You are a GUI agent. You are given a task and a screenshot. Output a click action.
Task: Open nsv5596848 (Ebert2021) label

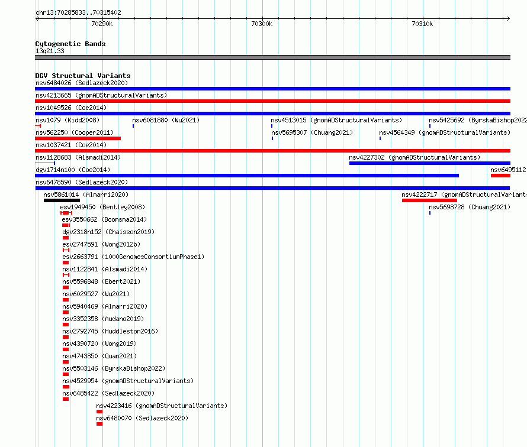[101, 281]
